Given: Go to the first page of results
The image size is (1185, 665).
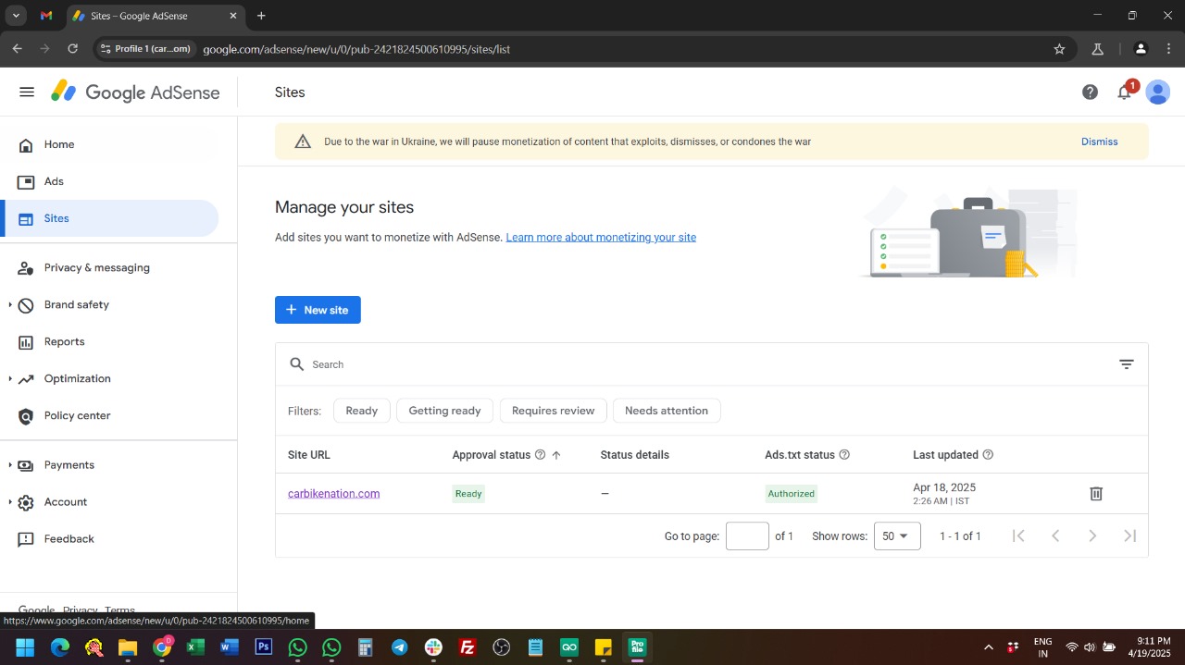Looking at the screenshot, I should [x=1018, y=536].
